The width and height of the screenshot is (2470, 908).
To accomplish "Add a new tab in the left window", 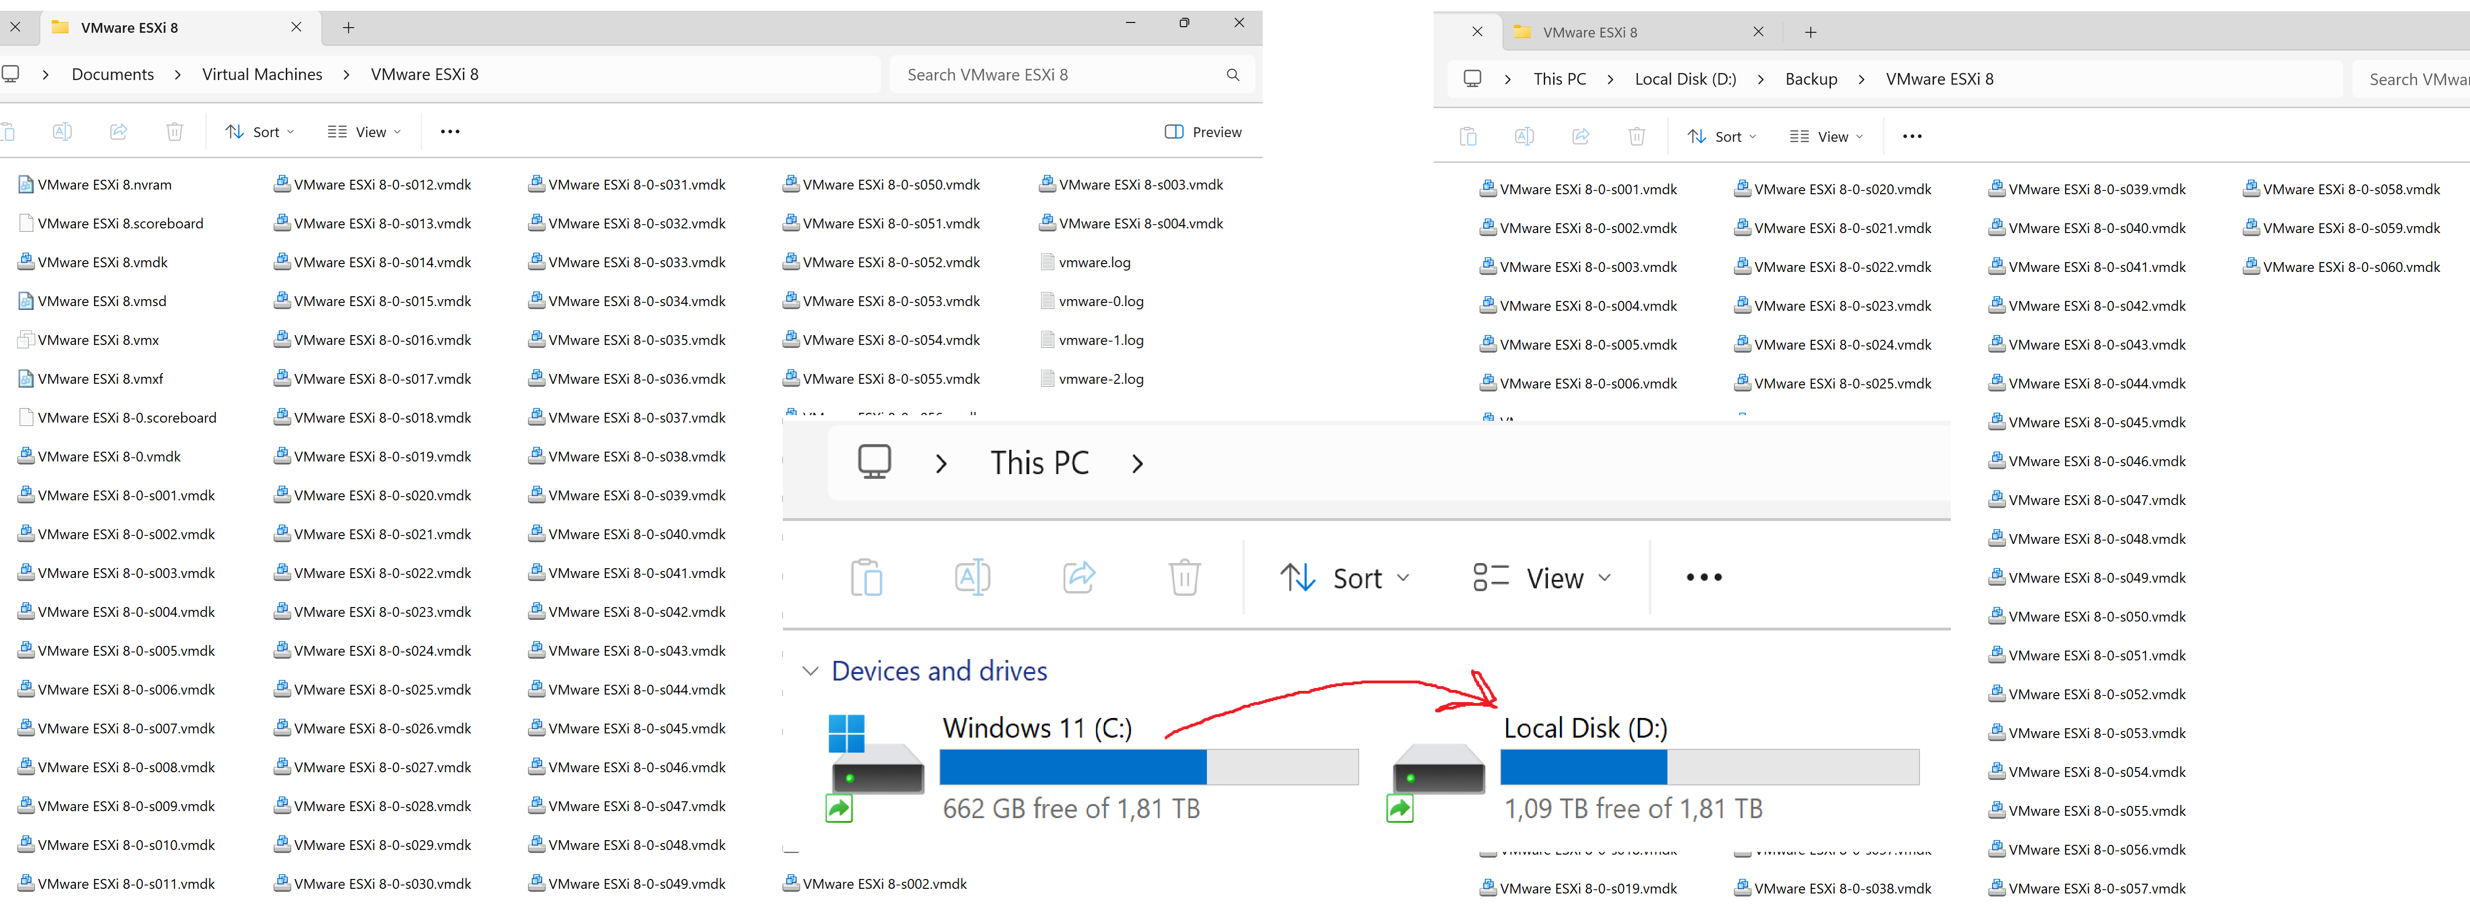I will tap(348, 28).
